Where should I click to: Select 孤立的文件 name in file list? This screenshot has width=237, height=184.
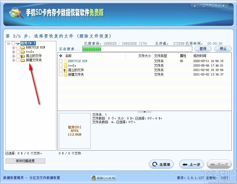pos(76,70)
